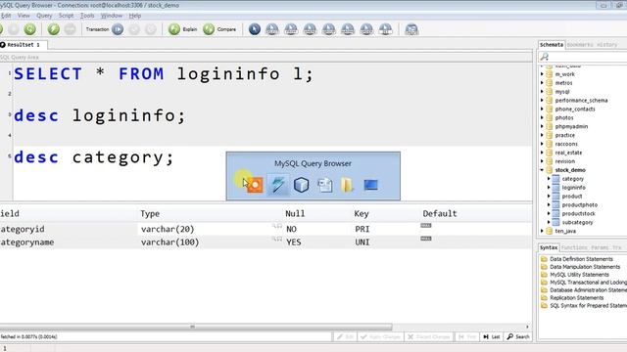Click the Search button below the resultset
627x352 pixels.
coord(518,336)
